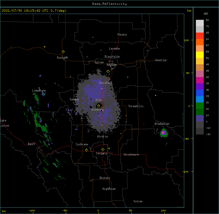The image size is (219, 214).
Task: Click the Okotoks city label
Action: [x=105, y=178]
